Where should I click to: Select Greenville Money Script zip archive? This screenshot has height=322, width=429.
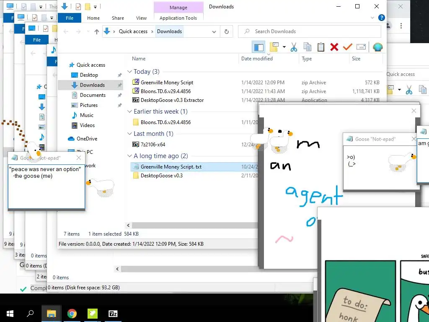[167, 83]
